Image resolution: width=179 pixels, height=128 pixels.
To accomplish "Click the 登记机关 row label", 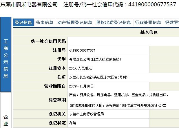I will coord(57,114).
